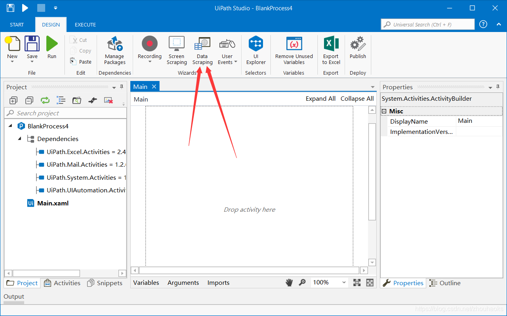Activate the pan hand tool

290,282
